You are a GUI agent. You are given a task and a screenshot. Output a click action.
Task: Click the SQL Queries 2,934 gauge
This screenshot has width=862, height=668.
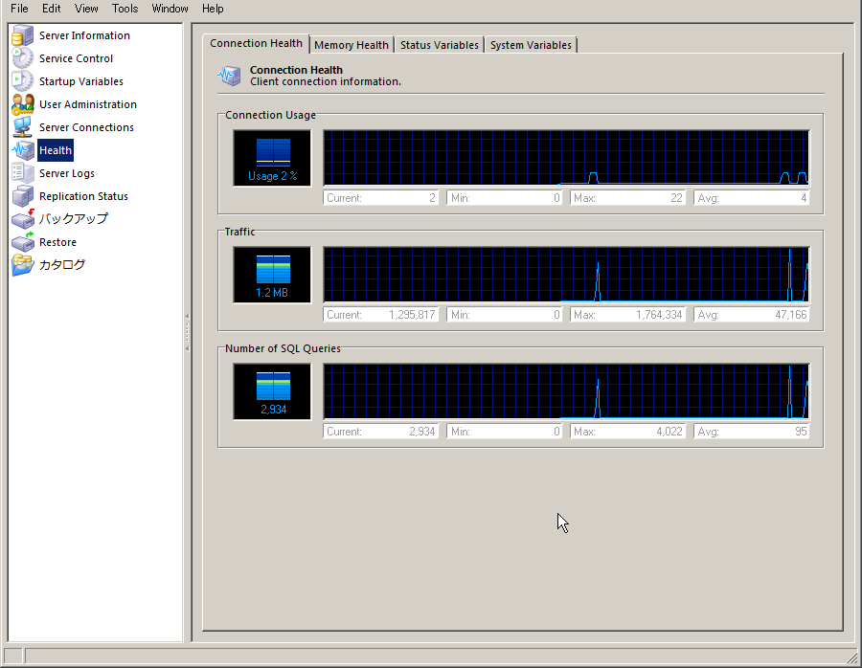(272, 391)
